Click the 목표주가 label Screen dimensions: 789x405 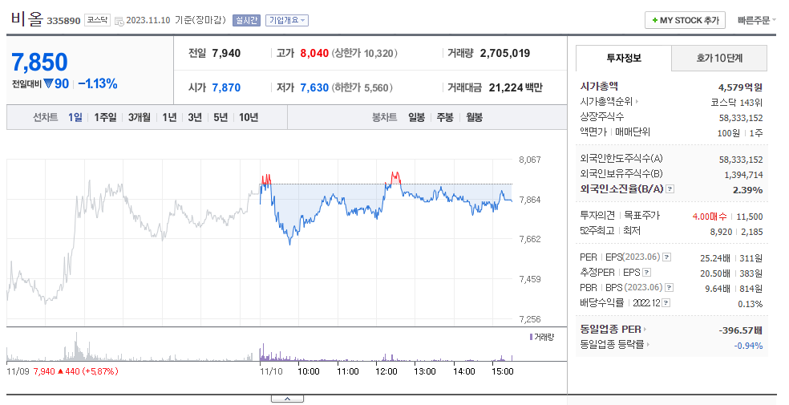[641, 215]
